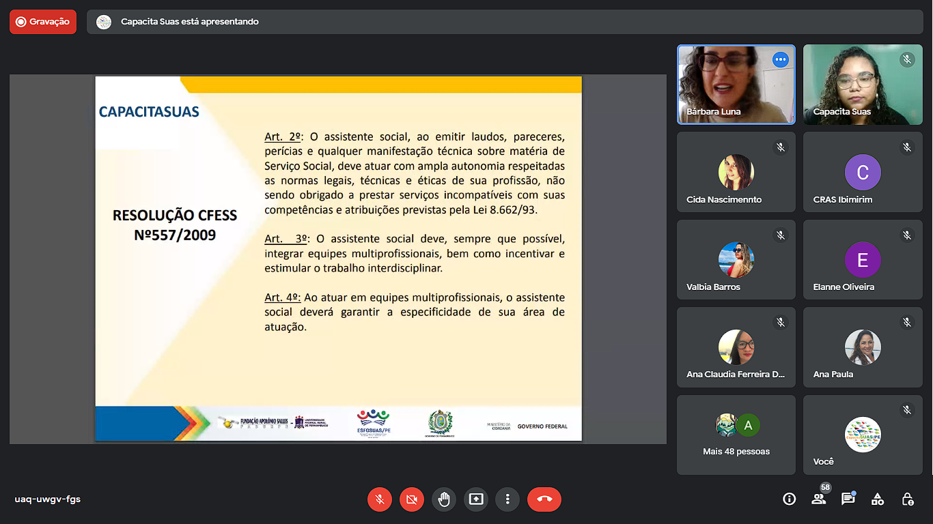Show the participants list
933x524 pixels.
coord(818,499)
